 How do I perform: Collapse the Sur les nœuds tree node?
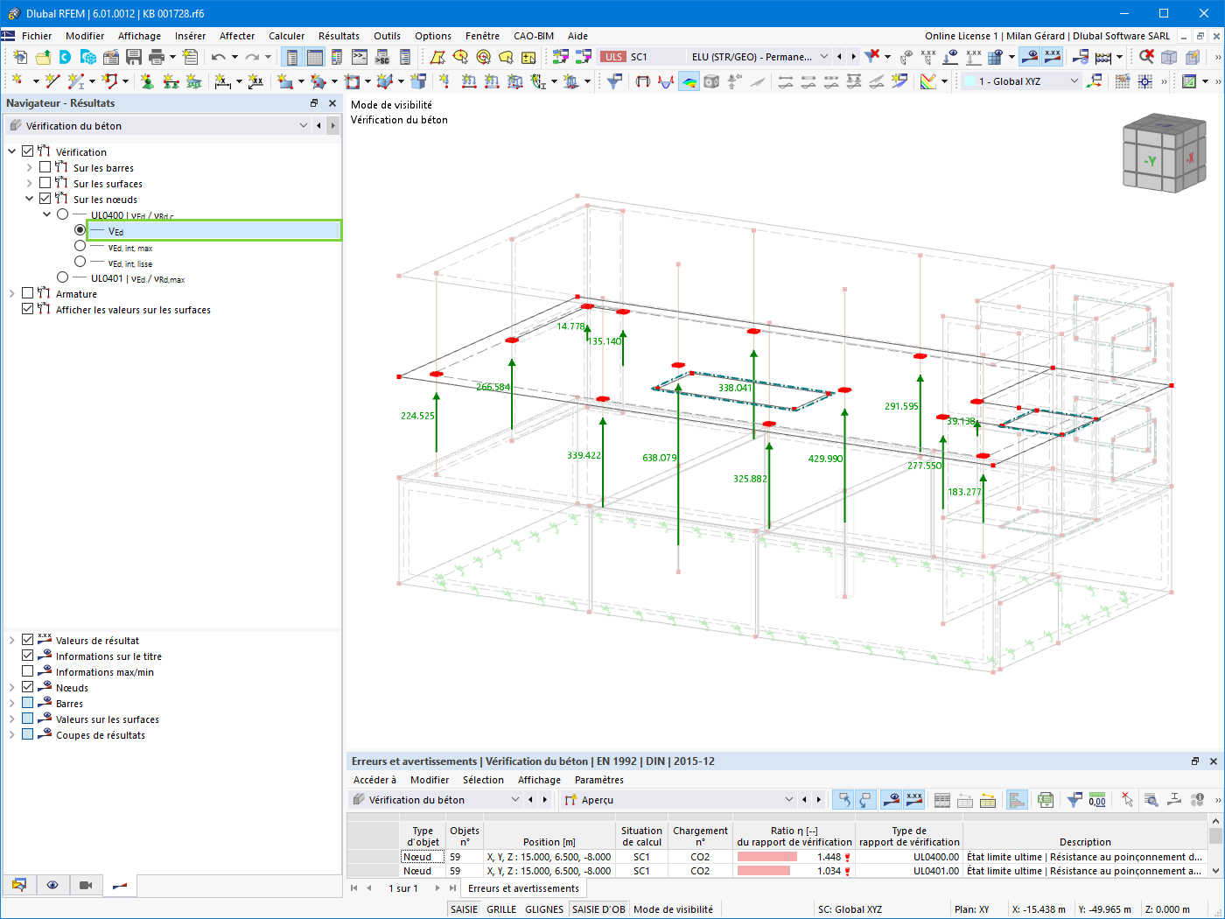[30, 199]
